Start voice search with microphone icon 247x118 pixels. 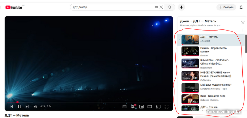point(182,7)
